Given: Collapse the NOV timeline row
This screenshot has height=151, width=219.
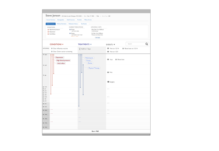Looking at the screenshot, I should click(x=43, y=55).
